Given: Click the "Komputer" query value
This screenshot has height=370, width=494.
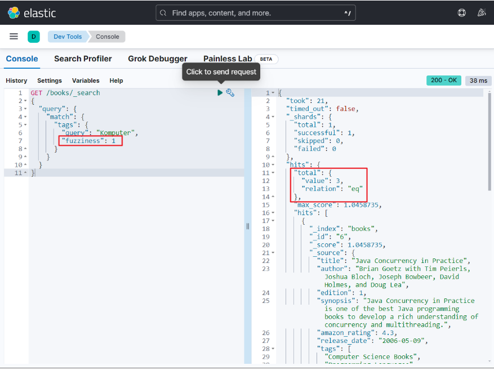Looking at the screenshot, I should point(115,133).
